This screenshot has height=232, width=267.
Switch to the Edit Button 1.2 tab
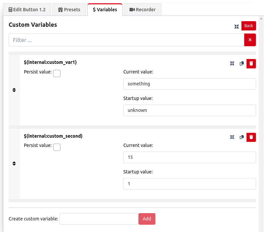(x=27, y=10)
